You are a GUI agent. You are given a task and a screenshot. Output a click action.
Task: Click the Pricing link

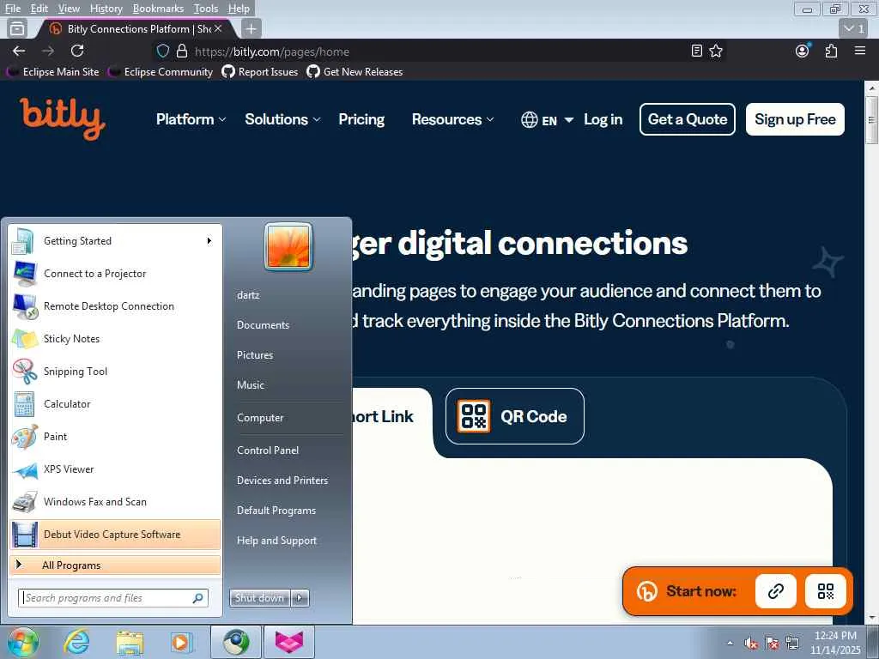point(361,119)
